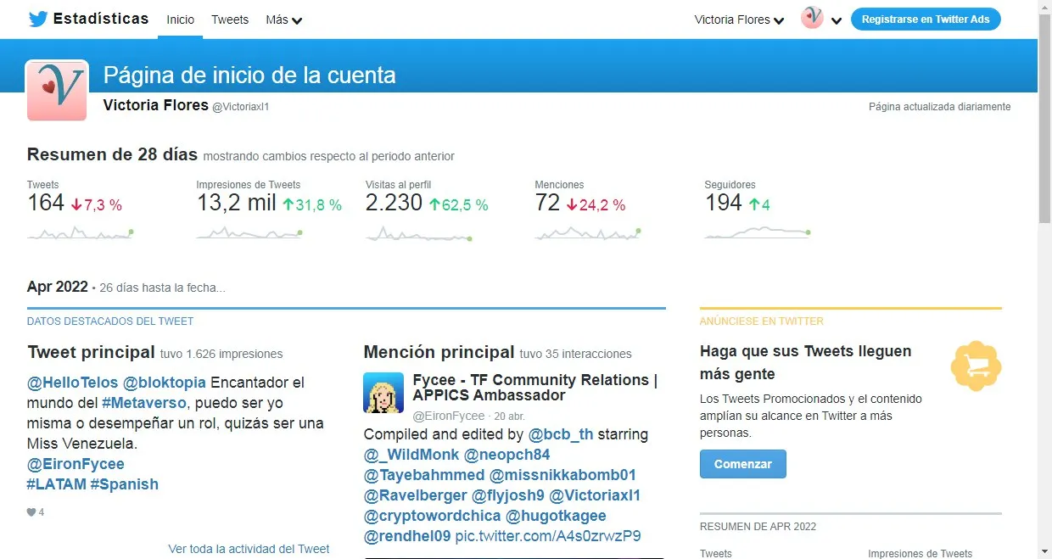
Task: Click the @_WildMonk mention
Action: coord(411,455)
